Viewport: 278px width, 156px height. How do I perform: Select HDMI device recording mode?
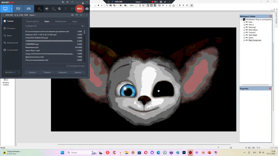coord(18,9)
